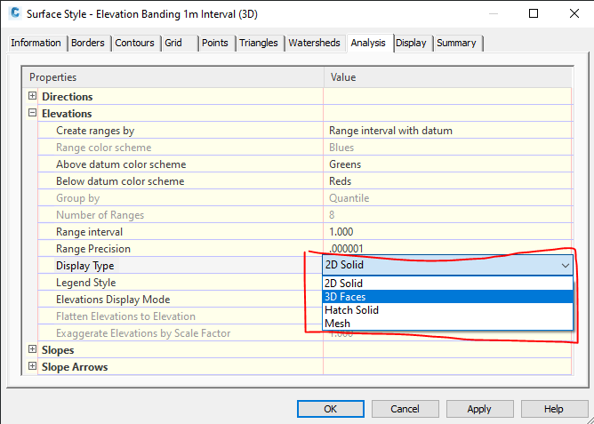
Task: Click Range interval with datum value
Action: point(390,131)
